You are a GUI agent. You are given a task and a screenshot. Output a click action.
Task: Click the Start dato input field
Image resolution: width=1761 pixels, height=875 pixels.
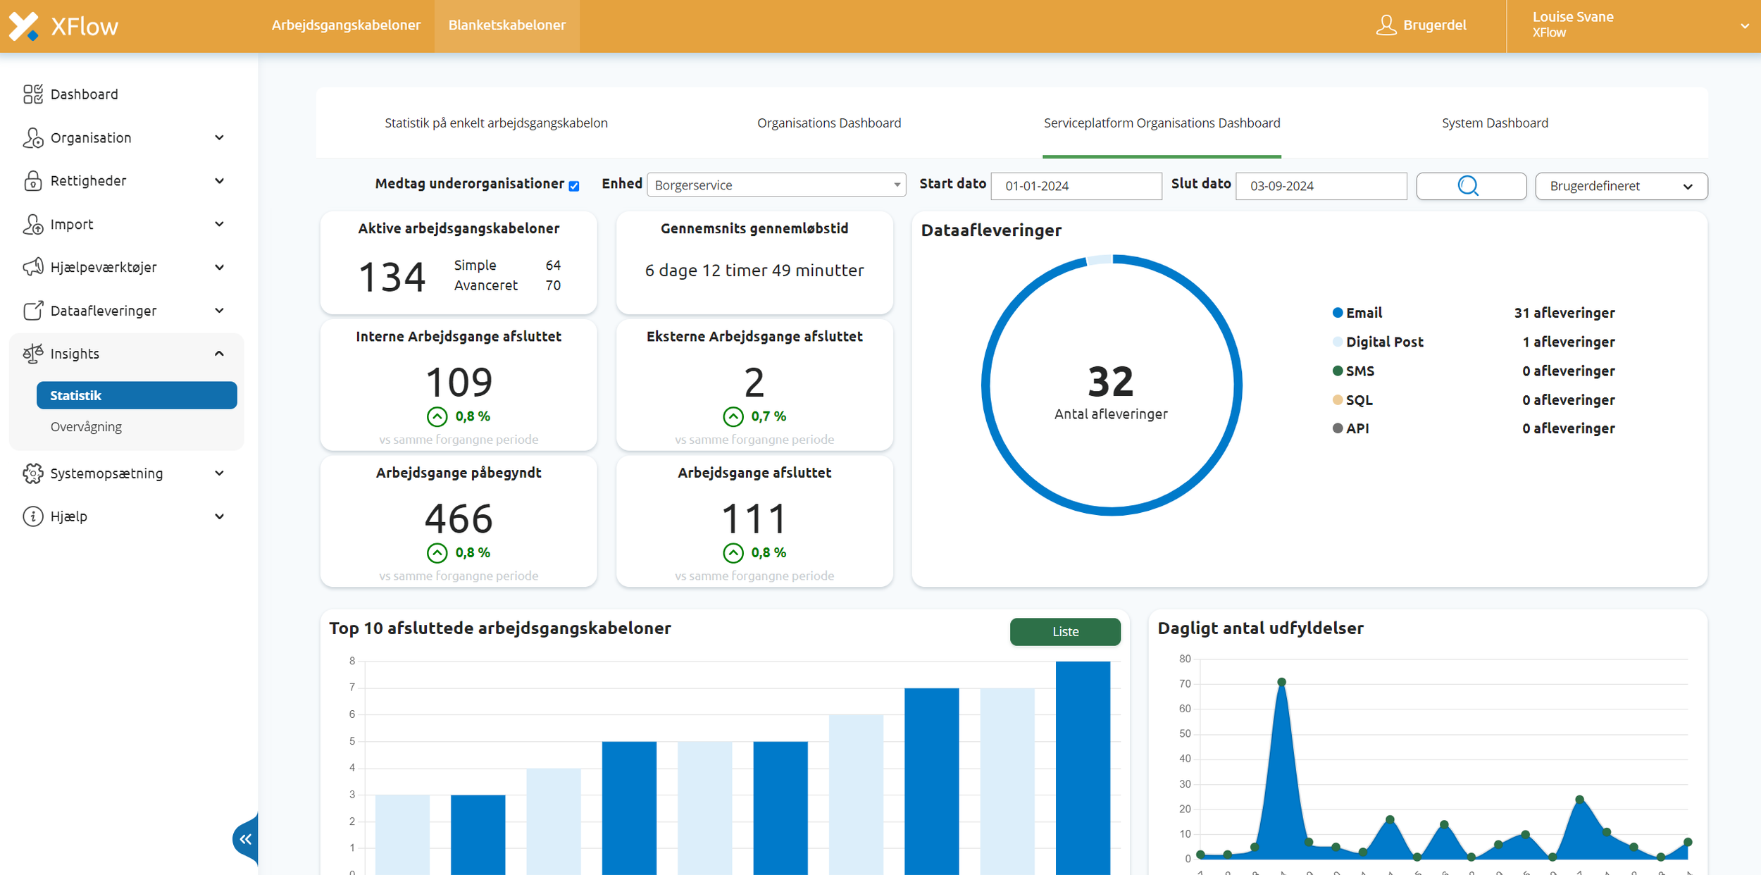pyautogui.click(x=1076, y=186)
